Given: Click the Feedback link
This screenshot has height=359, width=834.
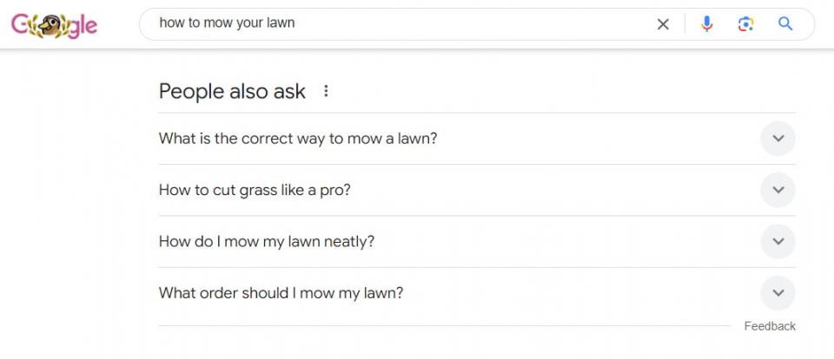Looking at the screenshot, I should pos(770,326).
